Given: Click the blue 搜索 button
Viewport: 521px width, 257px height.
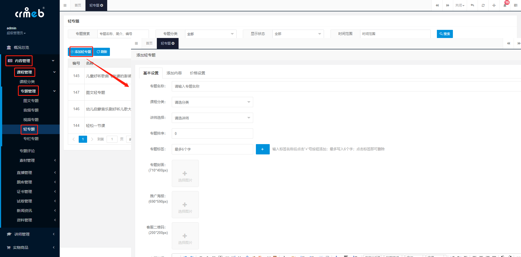Looking at the screenshot, I should coord(444,34).
